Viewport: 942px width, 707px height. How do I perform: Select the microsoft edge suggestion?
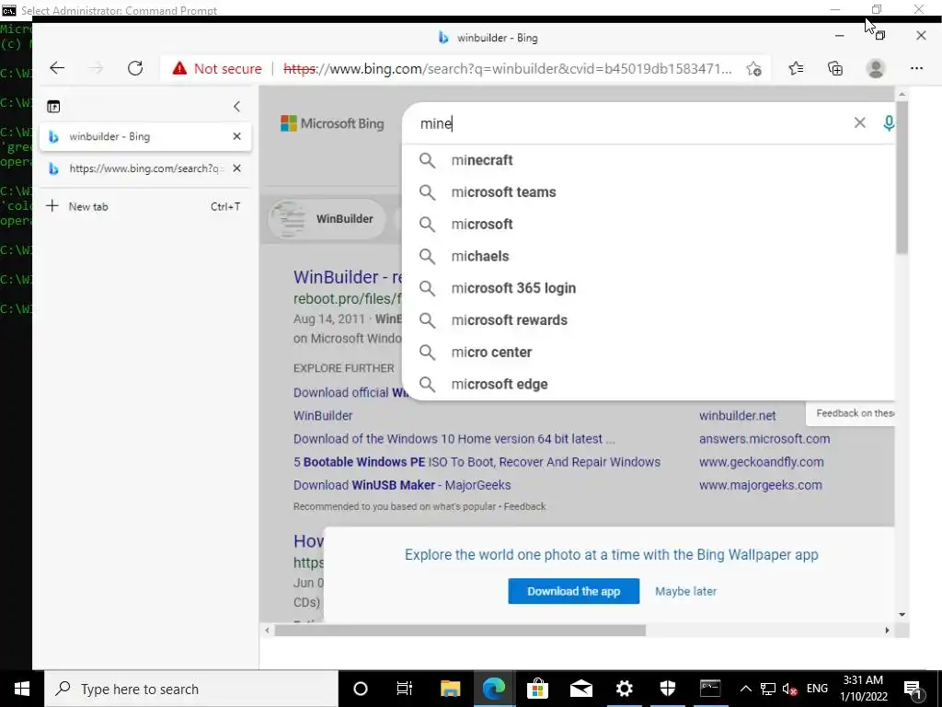[649, 384]
